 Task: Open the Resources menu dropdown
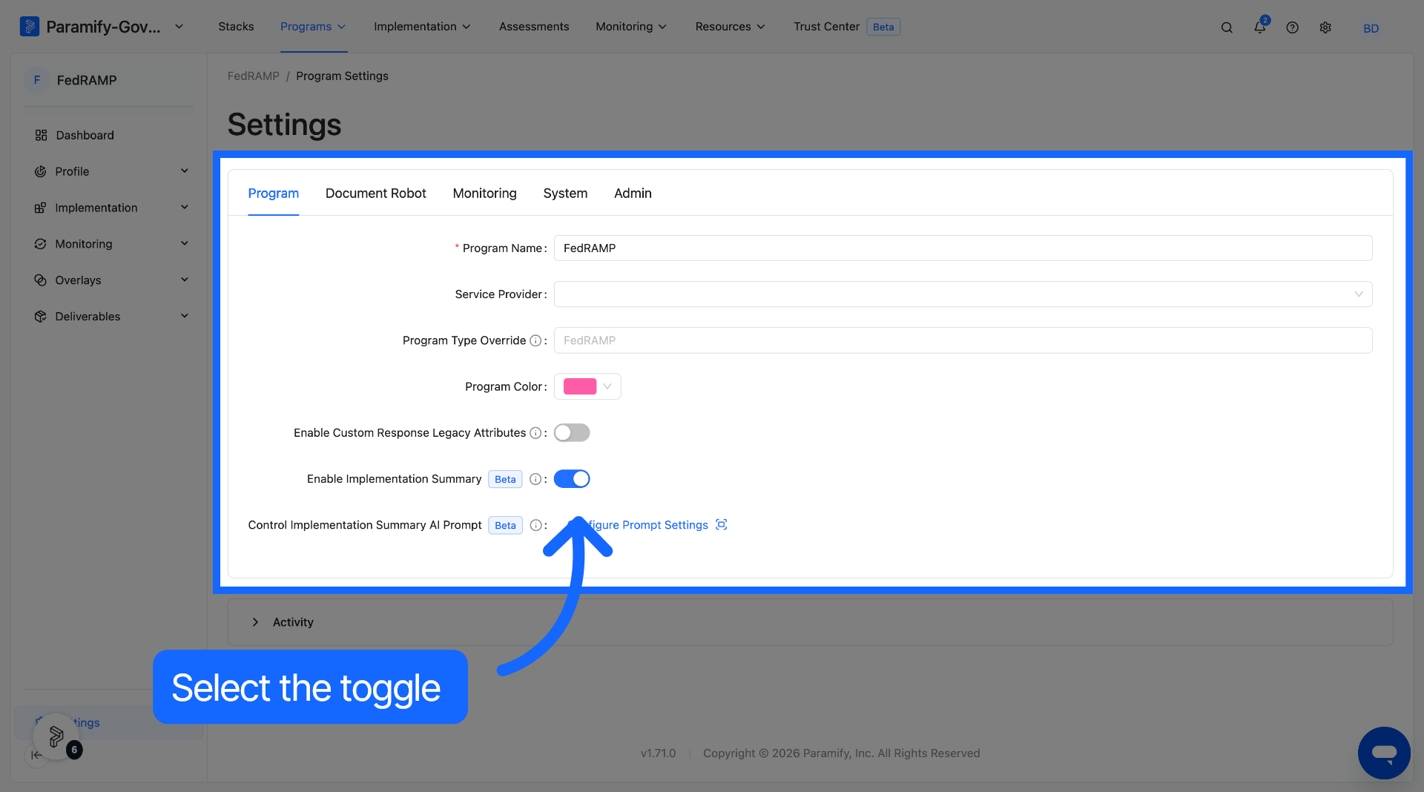pyautogui.click(x=730, y=27)
